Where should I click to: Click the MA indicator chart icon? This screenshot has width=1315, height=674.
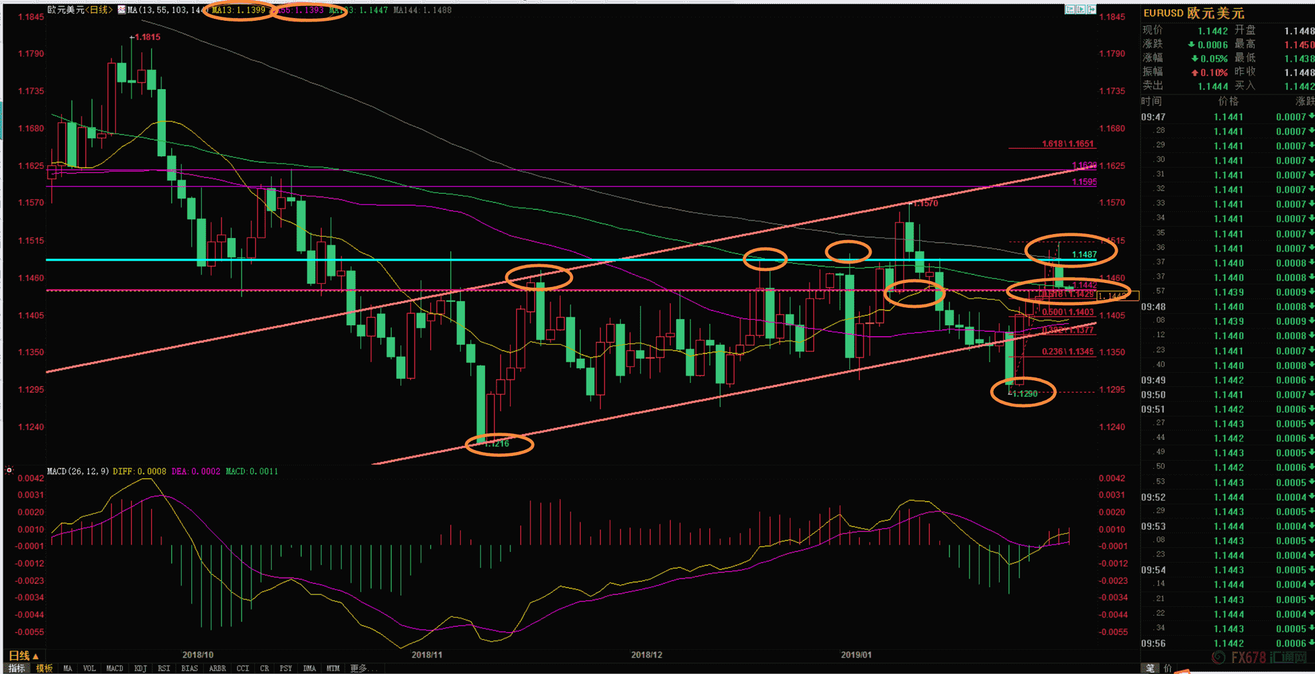pyautogui.click(x=121, y=10)
